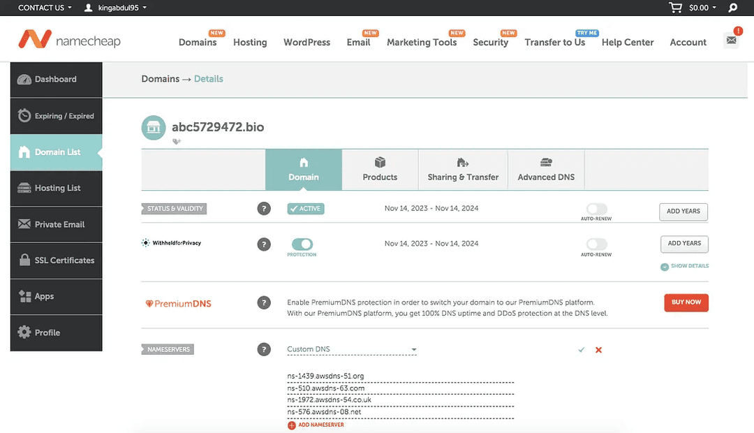This screenshot has width=754, height=433.
Task: Open the WordPress top menu
Action: [306, 43]
